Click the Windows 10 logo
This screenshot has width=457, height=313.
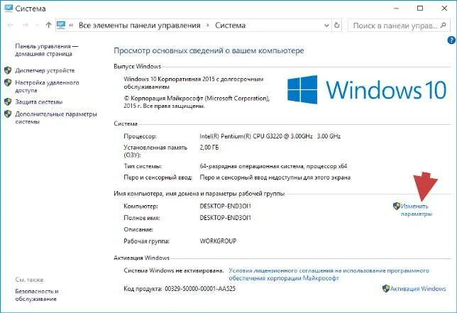point(367,89)
